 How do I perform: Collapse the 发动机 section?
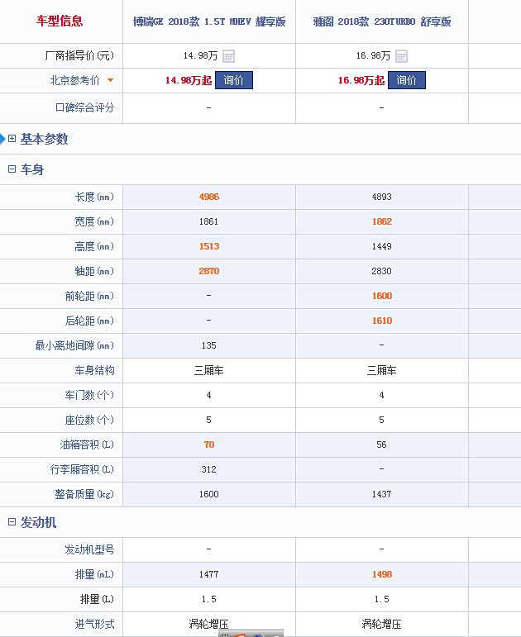(12, 523)
